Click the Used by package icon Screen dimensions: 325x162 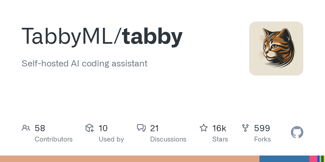pos(90,128)
